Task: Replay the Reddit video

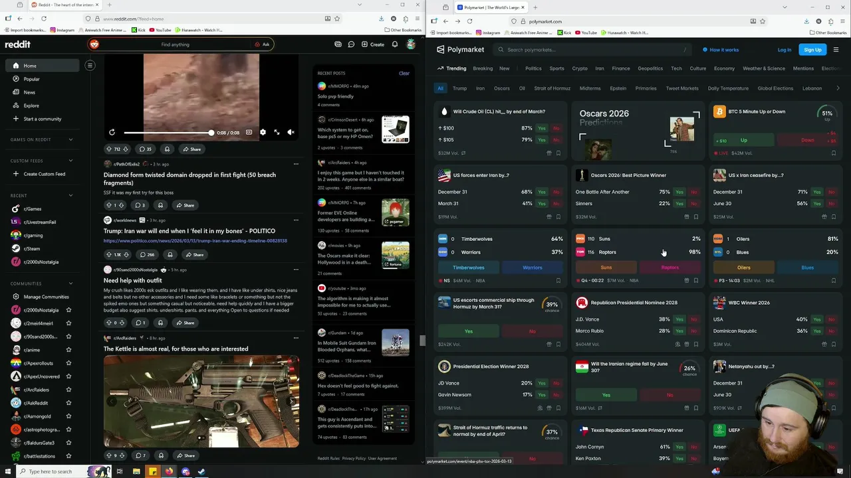Action: 112,133
